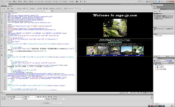Viewport: 175px width, 107px height.
Task: Open the フォーマット (Format) dropdown in Properties
Action: point(18,97)
